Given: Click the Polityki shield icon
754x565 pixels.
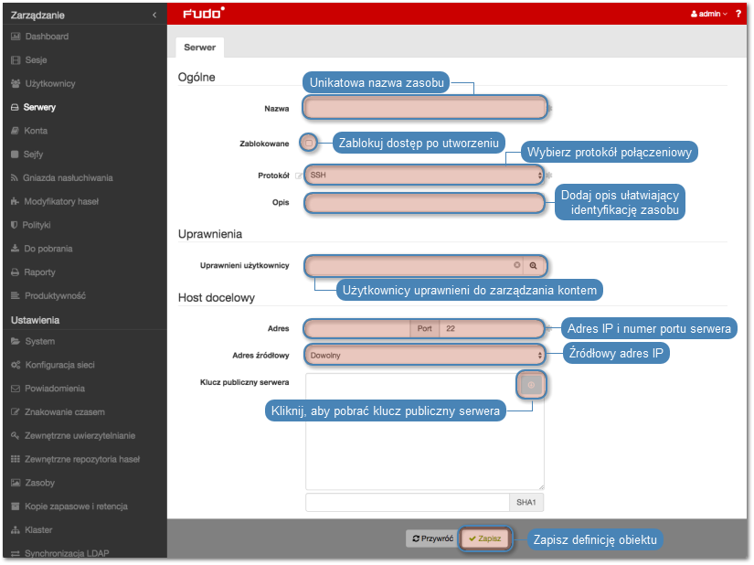Looking at the screenshot, I should tap(14, 225).
